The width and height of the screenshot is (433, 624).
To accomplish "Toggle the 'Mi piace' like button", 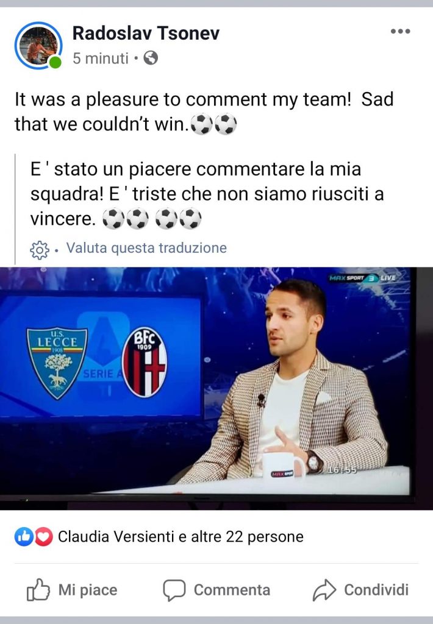I will 72,590.
